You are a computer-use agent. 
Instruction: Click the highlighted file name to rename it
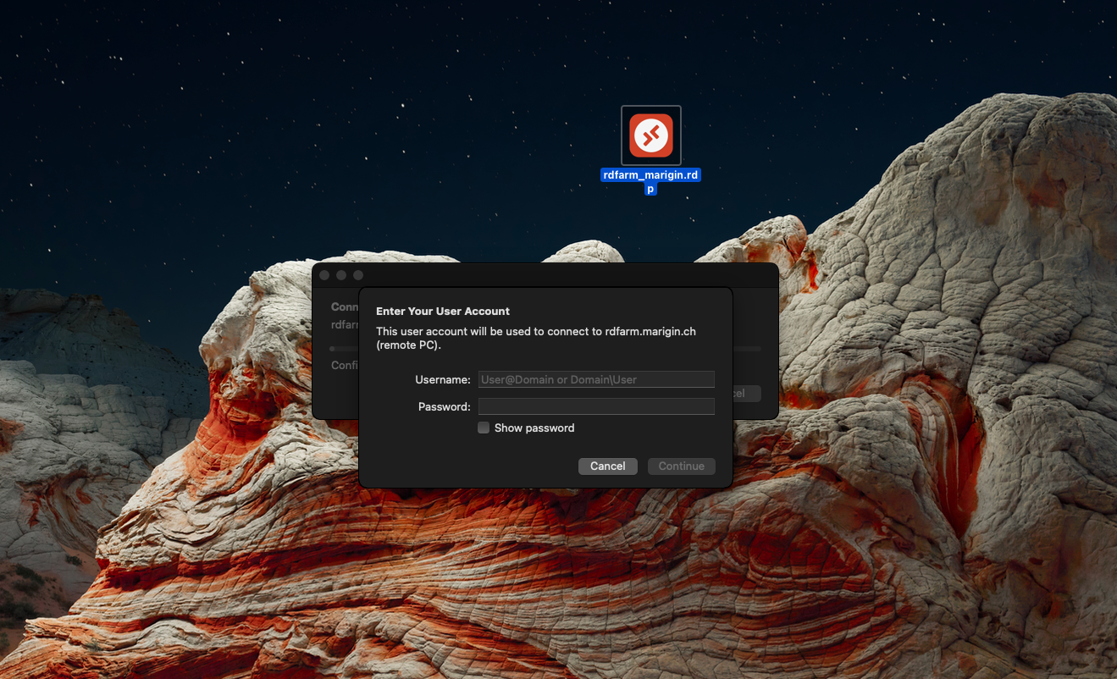(x=650, y=174)
